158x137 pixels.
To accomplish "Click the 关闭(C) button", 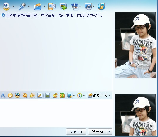I will [x=76, y=131].
